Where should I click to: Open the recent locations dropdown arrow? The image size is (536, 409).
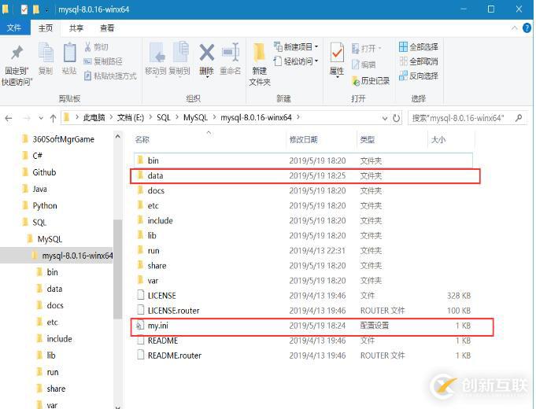[x=41, y=118]
